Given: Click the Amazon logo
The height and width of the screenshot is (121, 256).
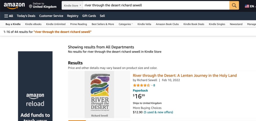Looking at the screenshot, I should point(14,5).
